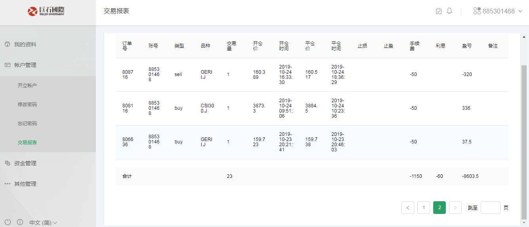Focus the 跳至 page number input
The height and width of the screenshot is (227, 529).
coord(491,208)
